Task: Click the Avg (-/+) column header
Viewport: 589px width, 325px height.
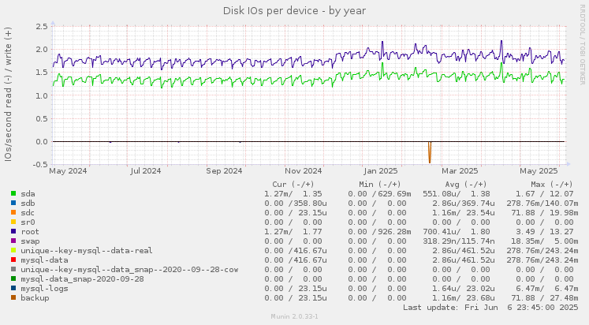Action: [466, 184]
